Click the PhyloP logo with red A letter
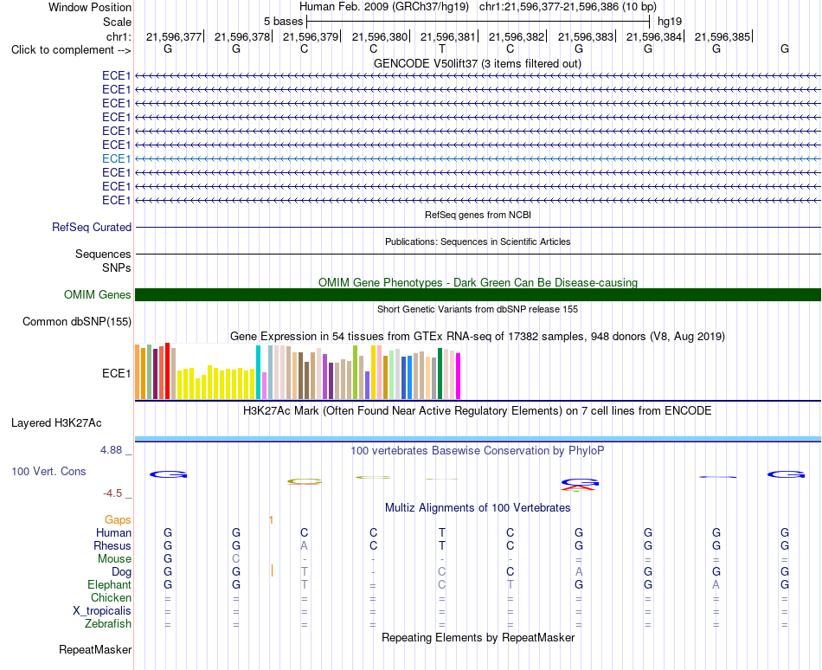Viewport: 822px width, 670px height. (579, 485)
